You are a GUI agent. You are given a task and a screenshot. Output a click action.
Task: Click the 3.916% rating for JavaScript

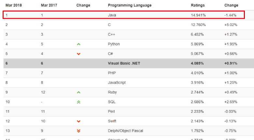[x=197, y=83]
